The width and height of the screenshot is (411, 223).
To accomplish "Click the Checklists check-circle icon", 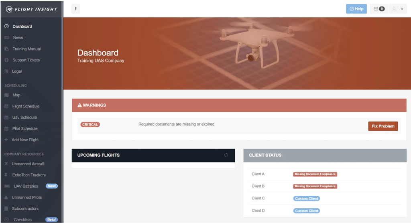I will [6, 220].
